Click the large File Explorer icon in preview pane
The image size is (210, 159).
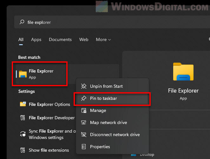[x=183, y=72]
